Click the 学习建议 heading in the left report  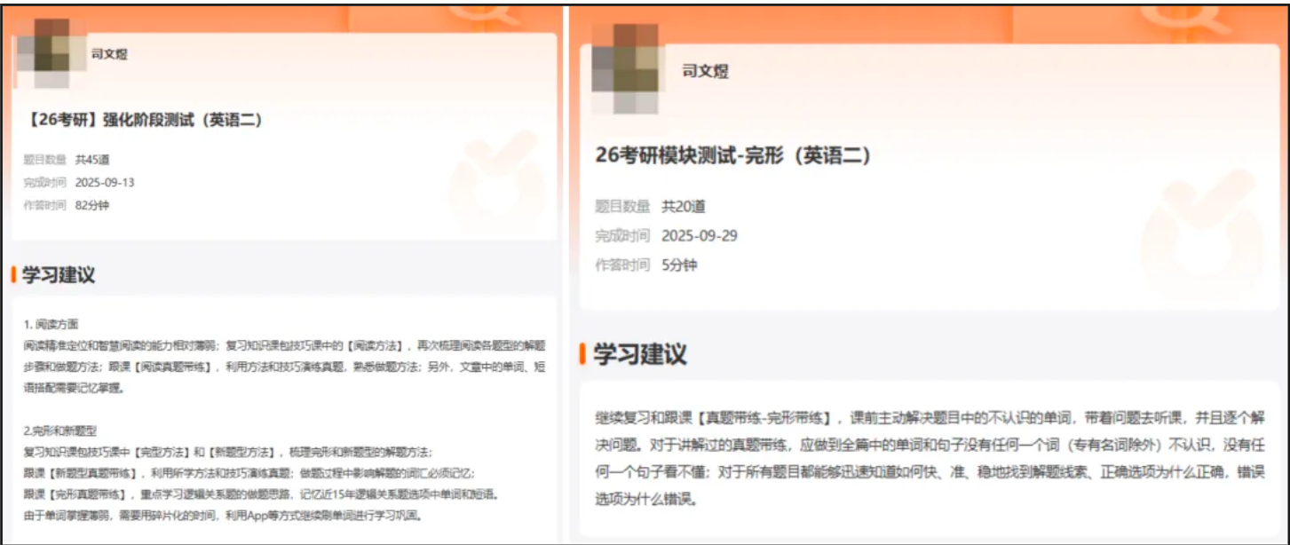pos(59,275)
